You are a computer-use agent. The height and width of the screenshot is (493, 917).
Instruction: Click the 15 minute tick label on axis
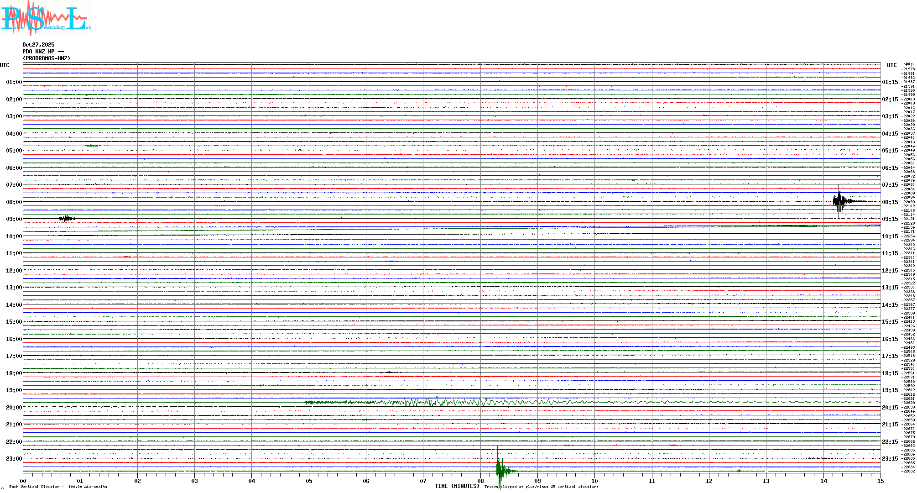880,481
